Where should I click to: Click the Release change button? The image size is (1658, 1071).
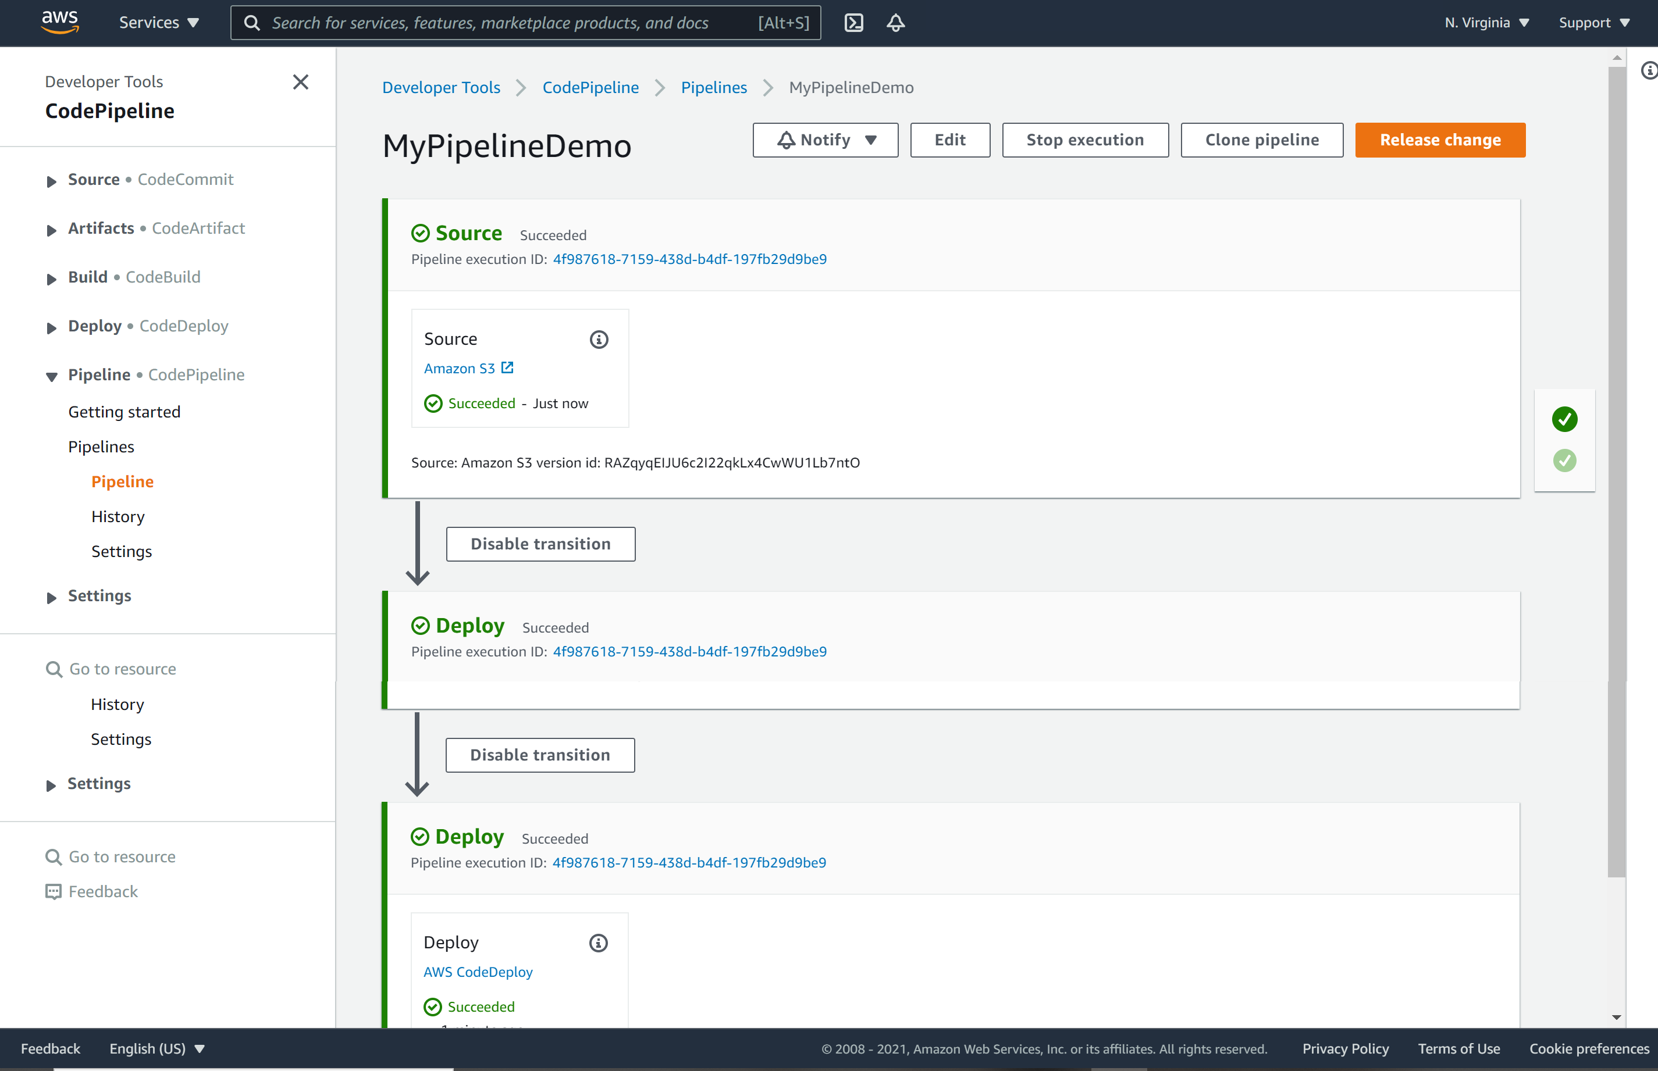tap(1439, 139)
